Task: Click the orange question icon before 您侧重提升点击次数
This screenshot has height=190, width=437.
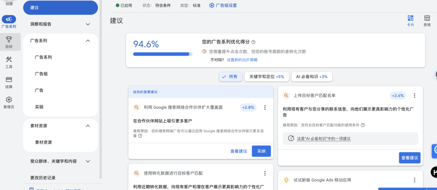Action: tap(204, 51)
